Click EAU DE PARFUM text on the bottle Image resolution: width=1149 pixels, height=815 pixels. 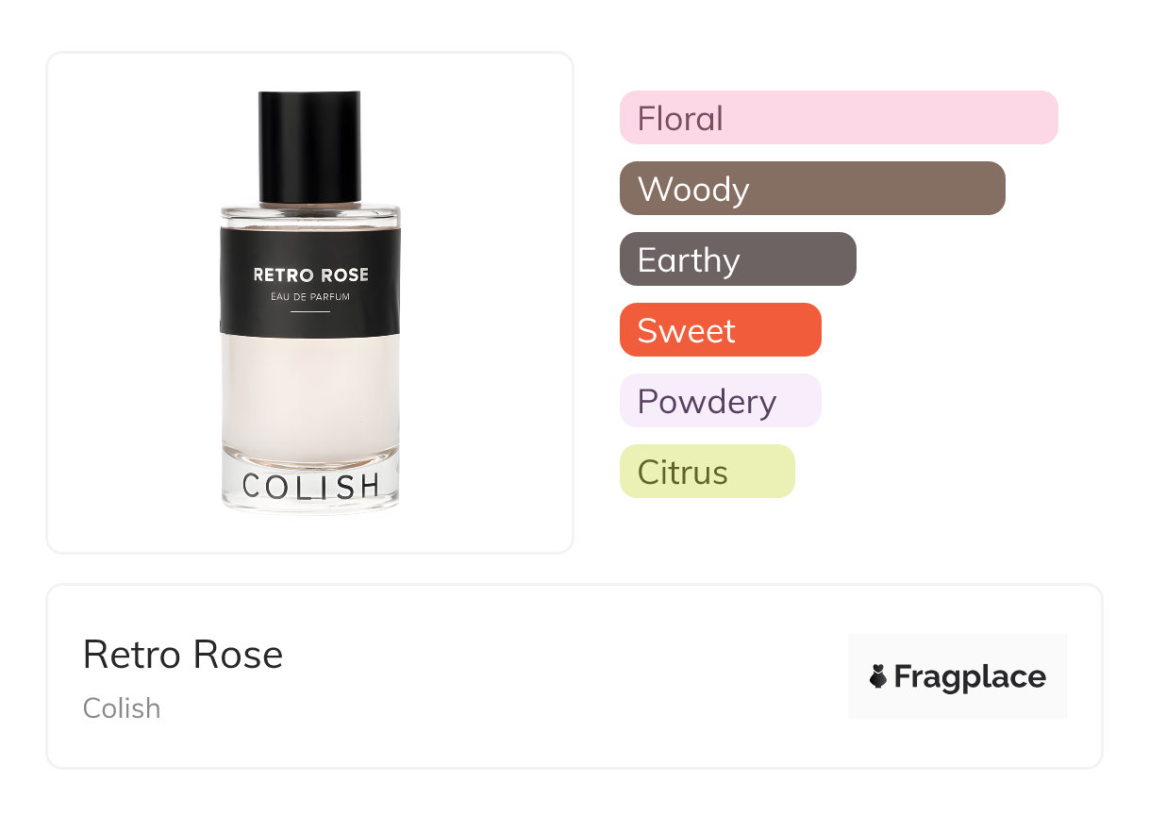[x=310, y=298]
